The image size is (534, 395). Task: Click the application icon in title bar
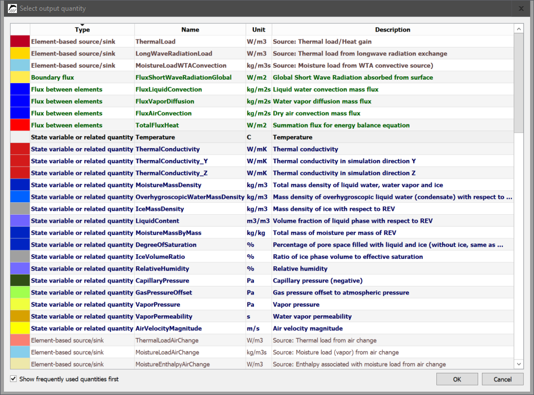click(12, 8)
